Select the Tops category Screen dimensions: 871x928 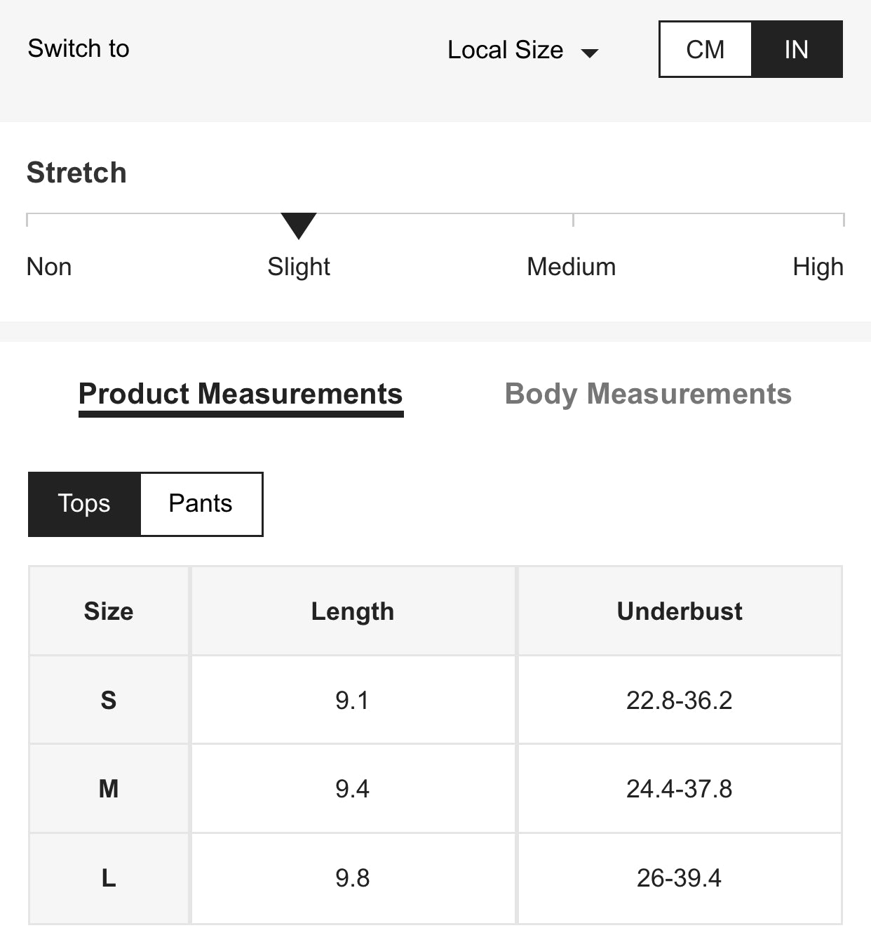[x=83, y=503]
